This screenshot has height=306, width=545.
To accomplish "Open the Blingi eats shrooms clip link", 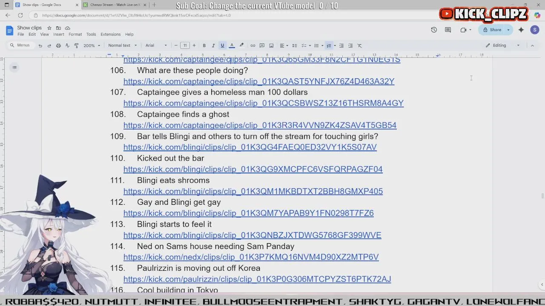I will [253, 191].
